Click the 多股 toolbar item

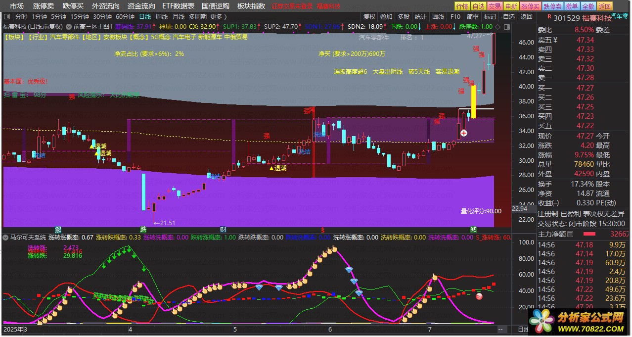404,16
